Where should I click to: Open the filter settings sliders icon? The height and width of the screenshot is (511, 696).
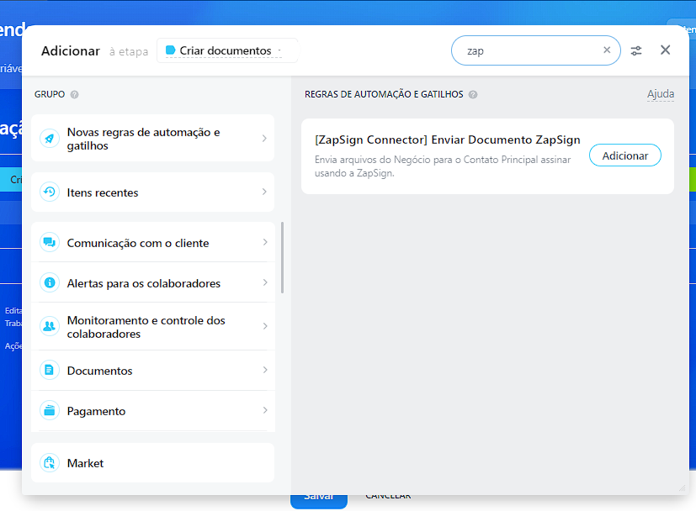[x=636, y=50]
